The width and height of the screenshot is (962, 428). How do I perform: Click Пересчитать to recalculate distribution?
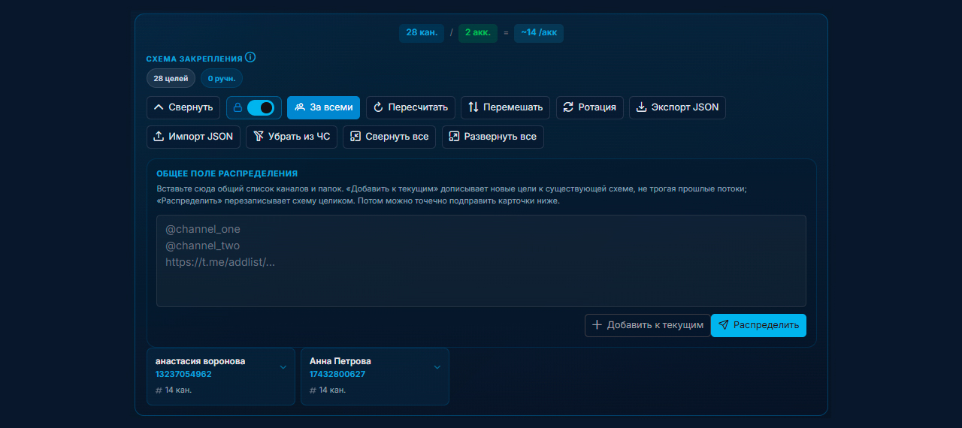pos(410,107)
